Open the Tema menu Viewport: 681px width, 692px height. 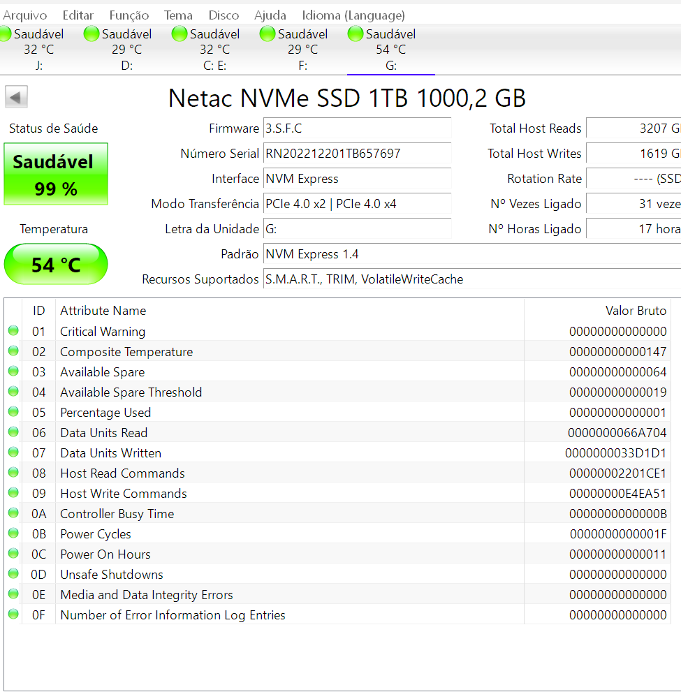178,15
